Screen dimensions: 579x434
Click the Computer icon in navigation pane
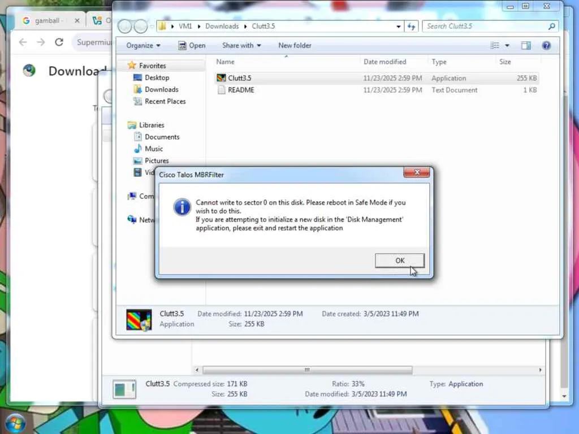tap(132, 196)
